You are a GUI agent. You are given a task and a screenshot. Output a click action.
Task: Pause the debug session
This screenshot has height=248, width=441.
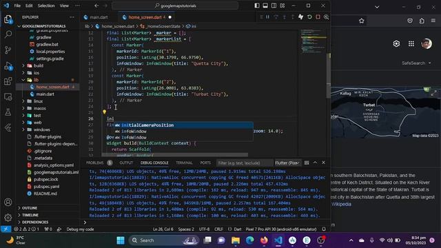(268, 17)
